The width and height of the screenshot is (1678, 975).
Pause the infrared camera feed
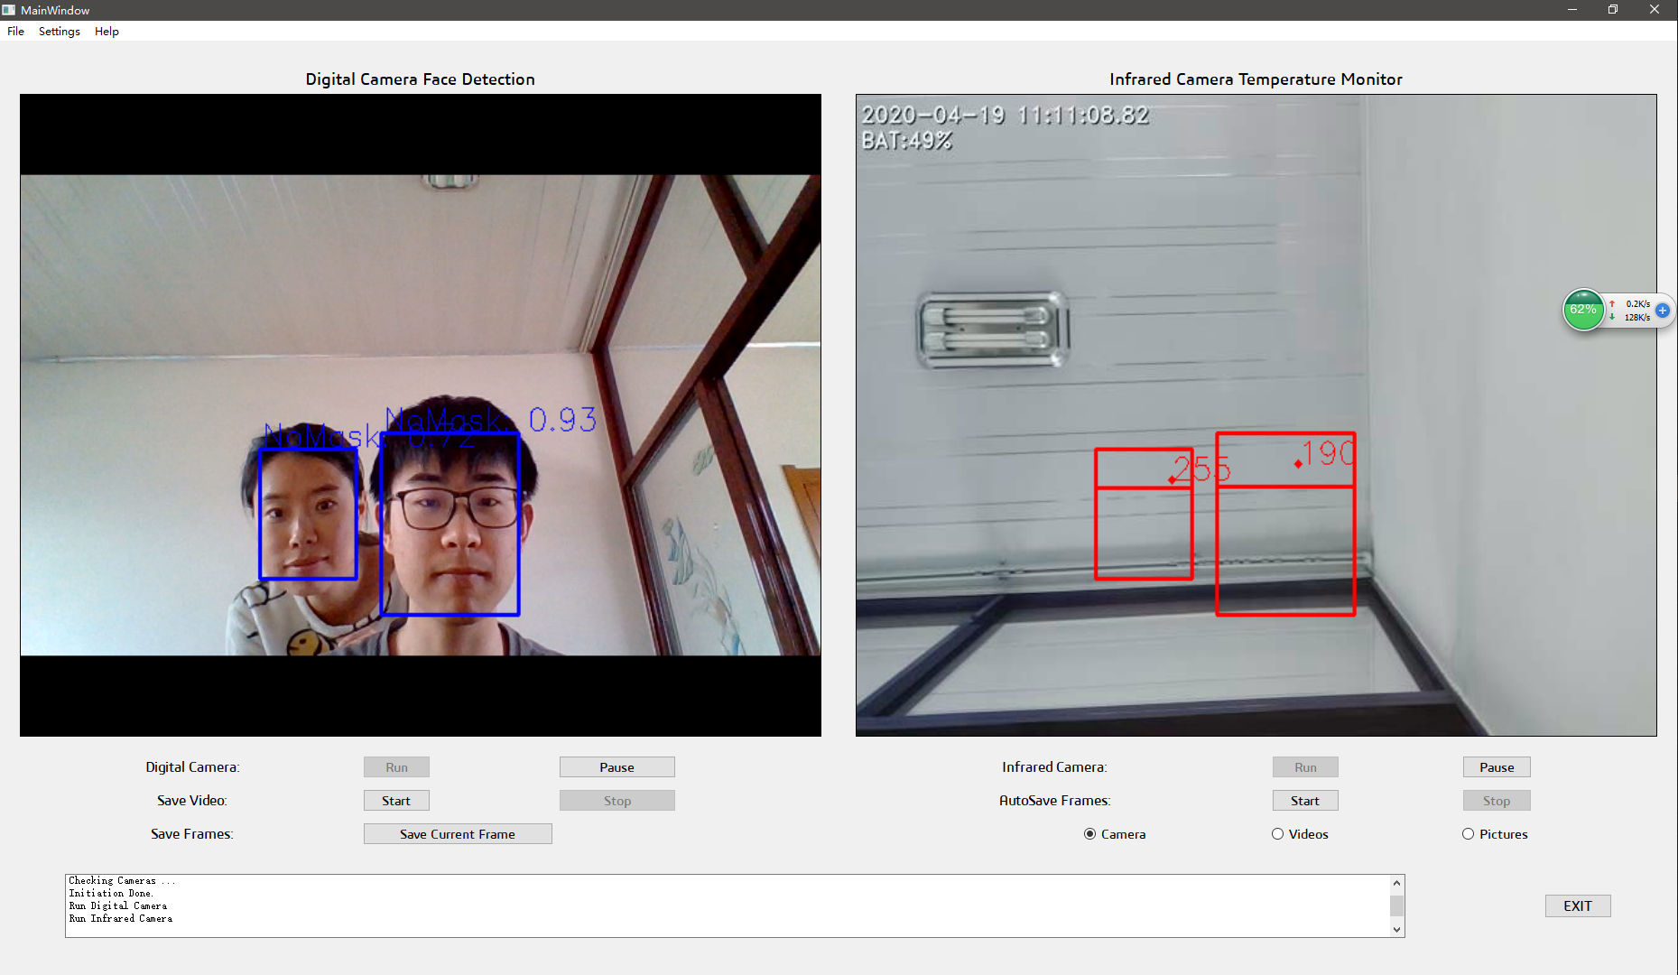pyautogui.click(x=1497, y=767)
